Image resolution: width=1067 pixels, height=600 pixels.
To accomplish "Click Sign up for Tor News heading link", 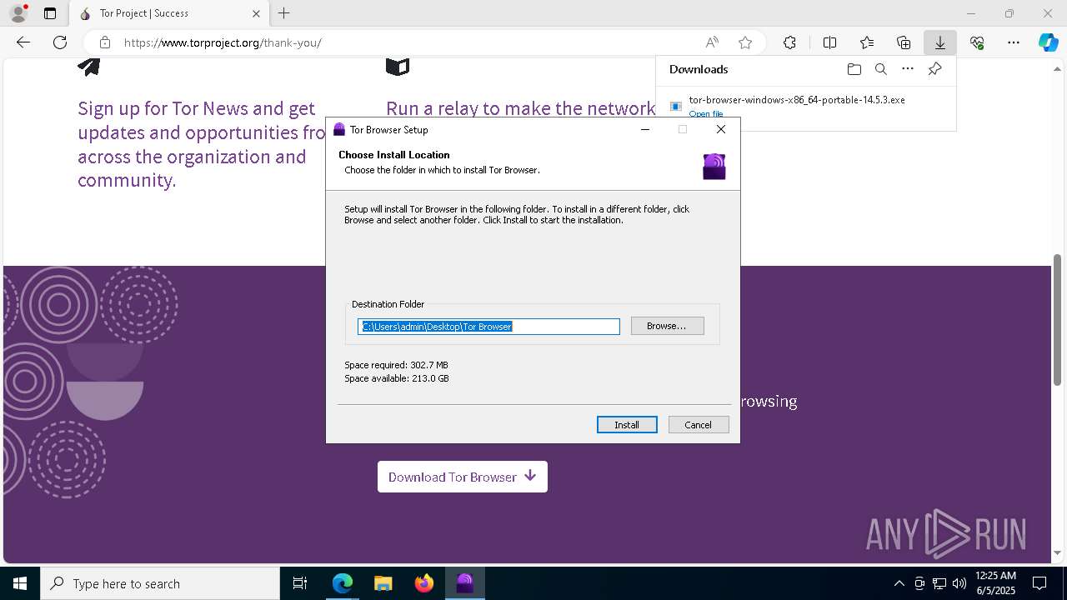I will 200,144.
